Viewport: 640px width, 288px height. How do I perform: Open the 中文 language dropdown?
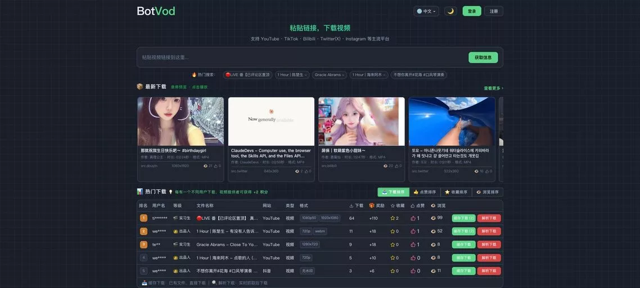pyautogui.click(x=426, y=11)
